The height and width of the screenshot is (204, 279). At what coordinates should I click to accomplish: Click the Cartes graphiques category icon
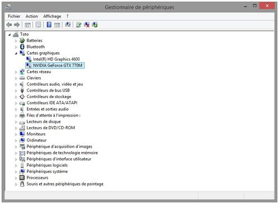[22, 53]
